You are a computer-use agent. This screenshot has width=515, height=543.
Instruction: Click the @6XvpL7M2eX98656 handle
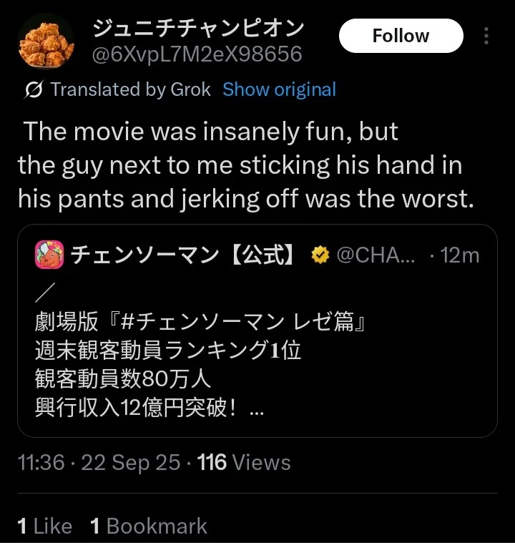tap(197, 54)
